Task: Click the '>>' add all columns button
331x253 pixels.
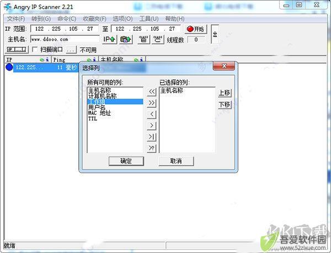Action: 152,103
